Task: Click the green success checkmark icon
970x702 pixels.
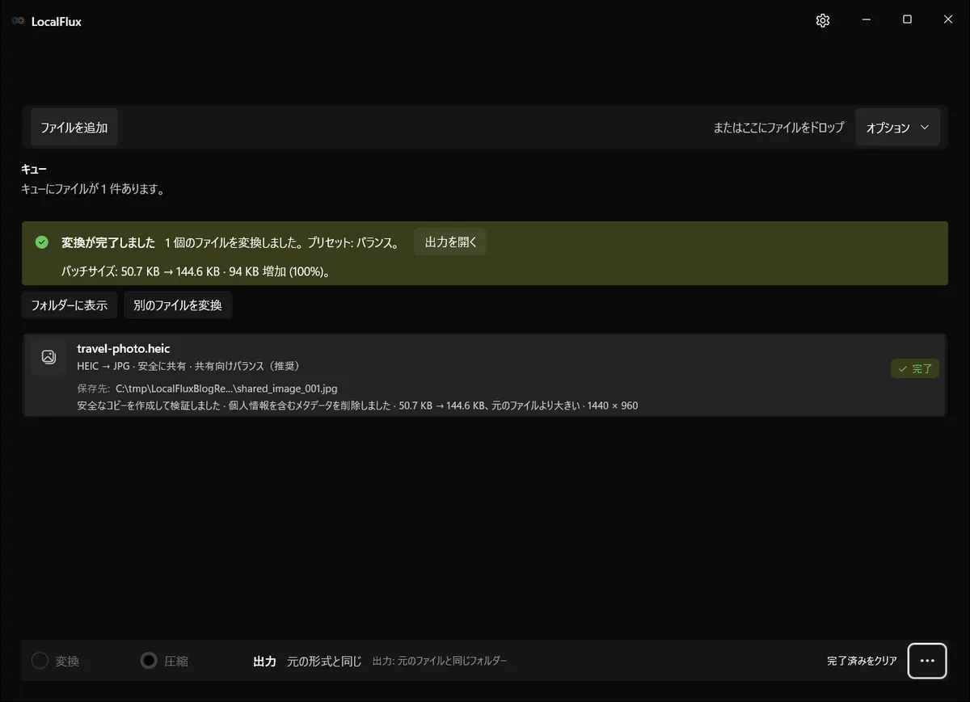Action: tap(42, 242)
